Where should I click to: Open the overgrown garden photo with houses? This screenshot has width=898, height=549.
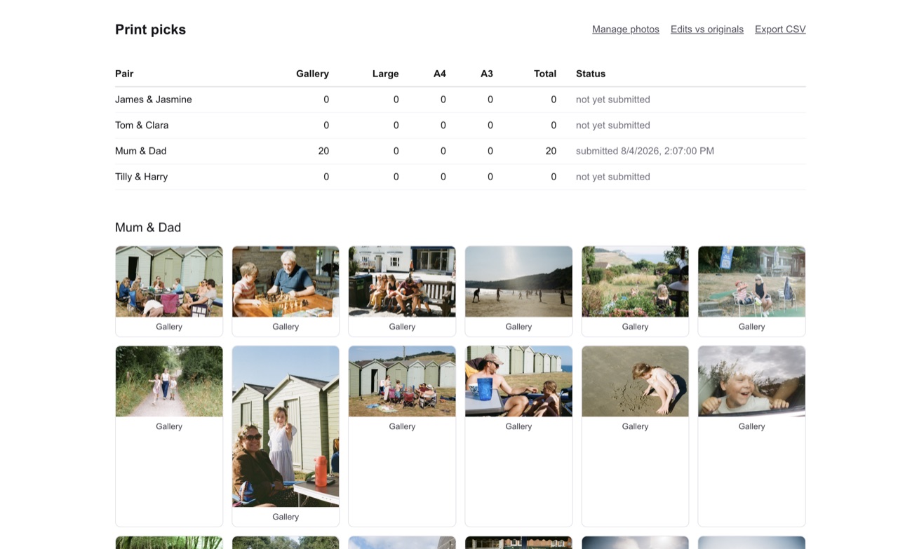(635, 282)
